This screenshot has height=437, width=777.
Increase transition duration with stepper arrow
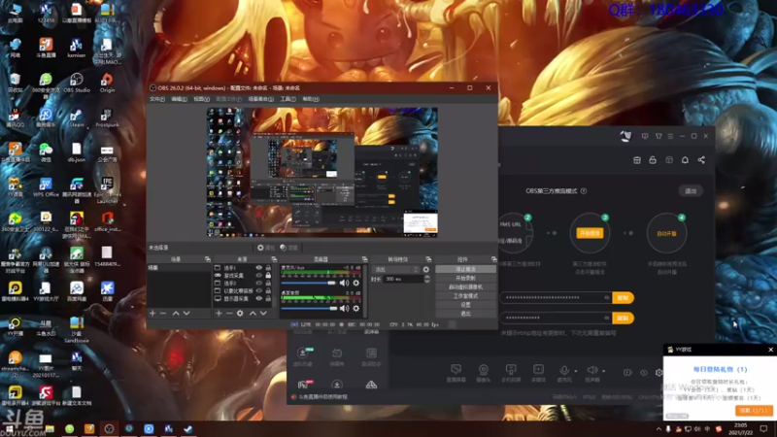coord(427,277)
